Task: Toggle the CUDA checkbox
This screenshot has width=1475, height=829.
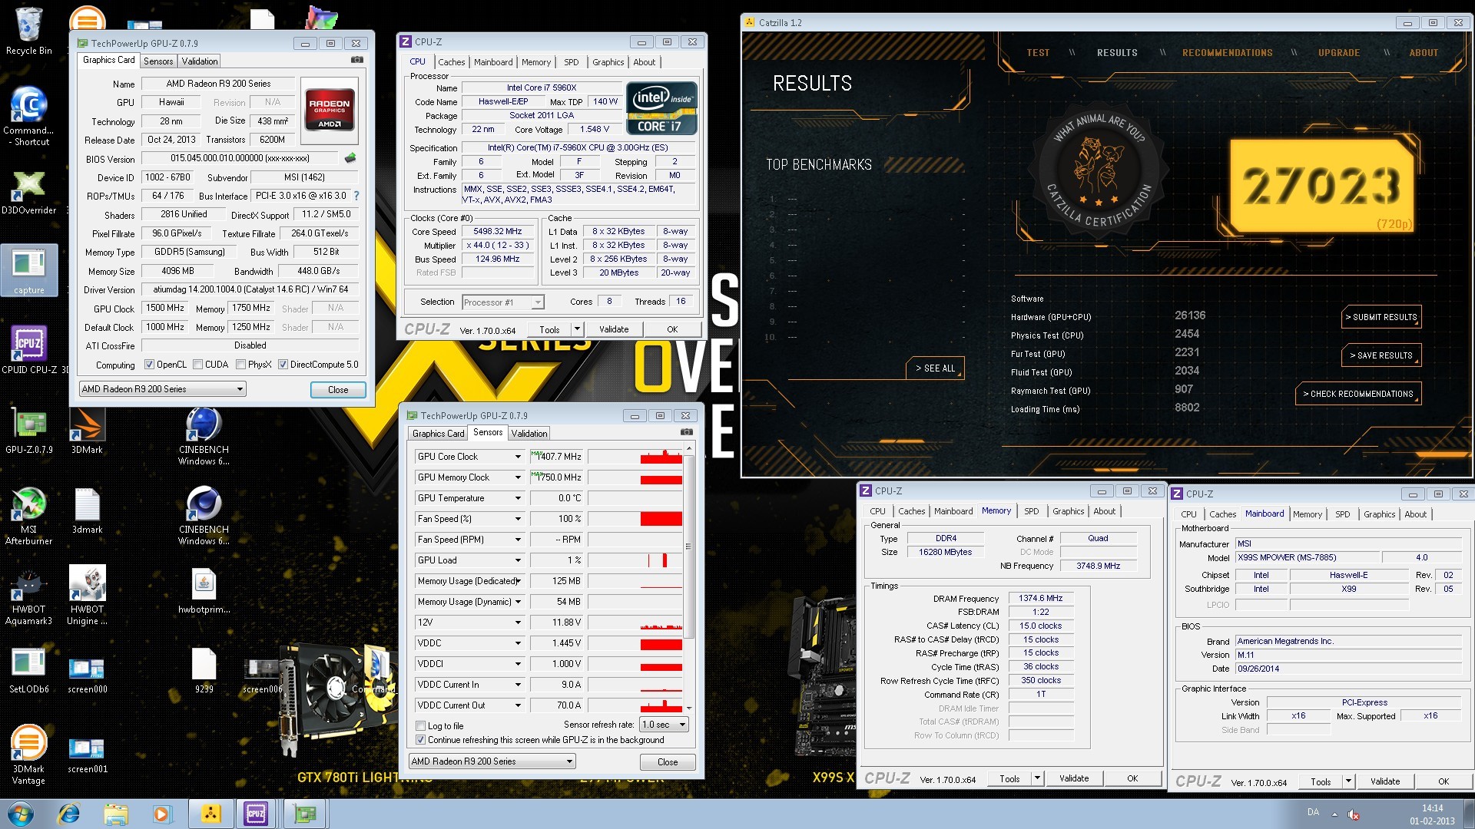Action: [198, 365]
